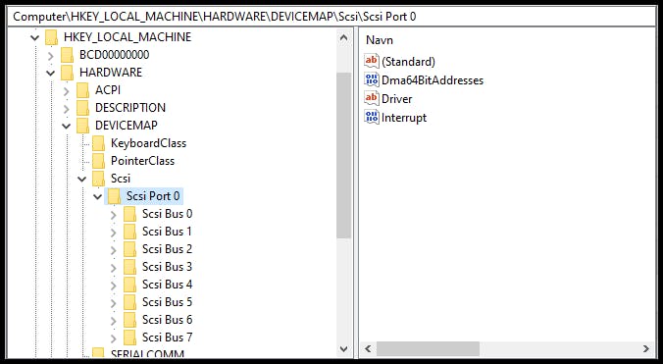Click the registry path address bar
Viewport: 663px width, 364px height.
click(x=331, y=17)
